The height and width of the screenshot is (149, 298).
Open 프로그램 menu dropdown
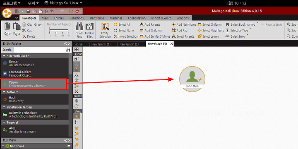click(12, 3)
